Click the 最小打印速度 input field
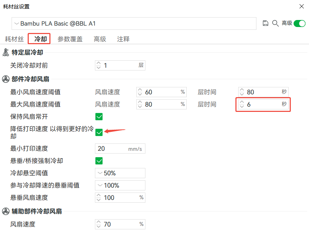The width and height of the screenshot is (309, 249). click(112, 149)
